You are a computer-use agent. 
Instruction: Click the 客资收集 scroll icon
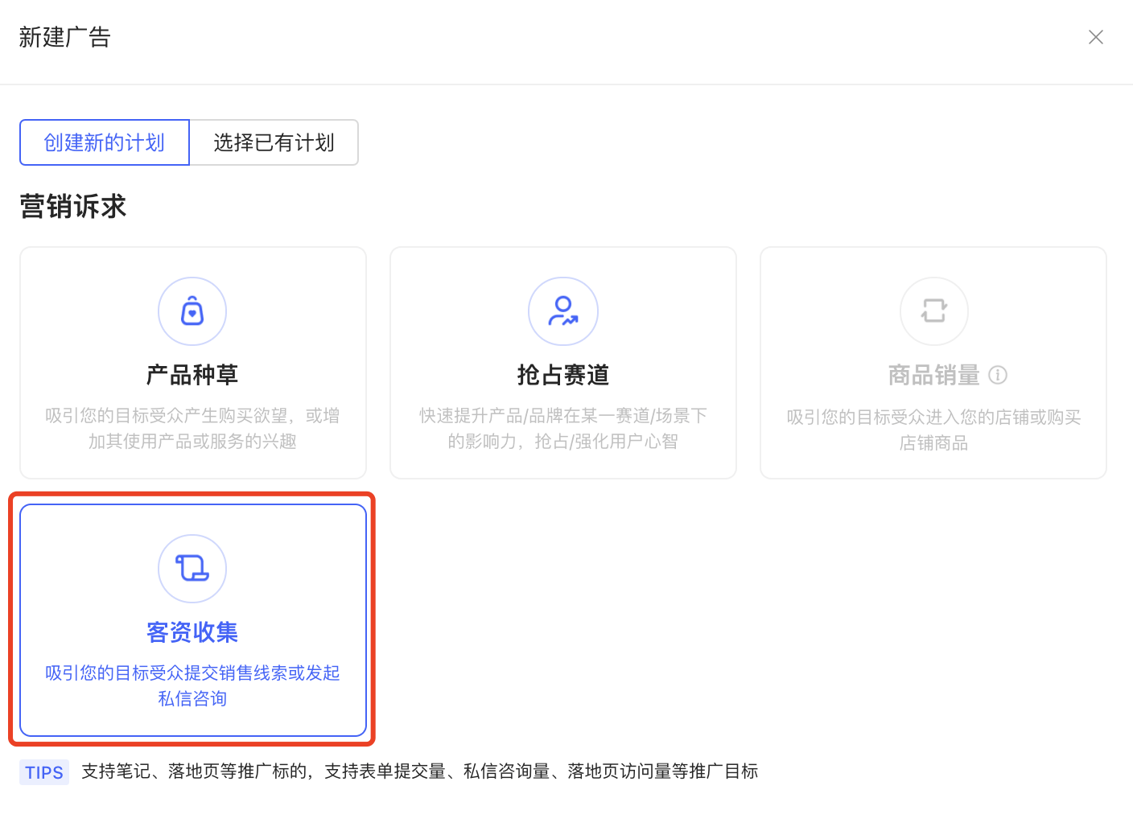(x=192, y=569)
